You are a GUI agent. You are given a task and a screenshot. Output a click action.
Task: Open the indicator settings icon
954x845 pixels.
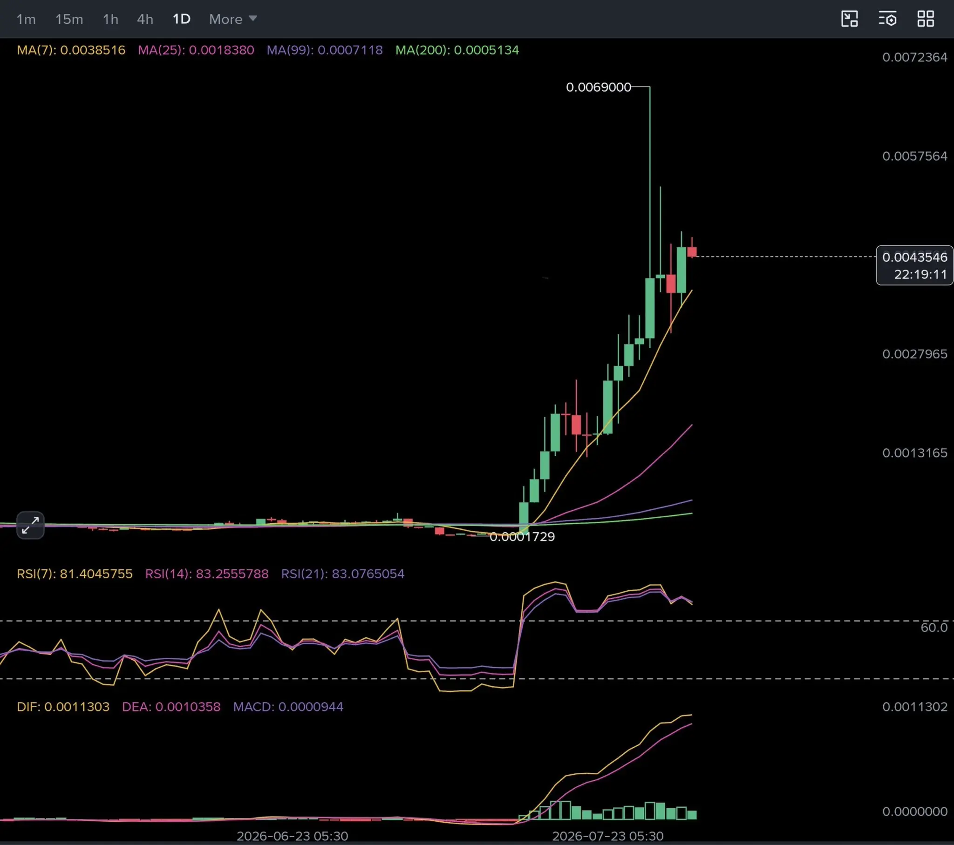point(887,19)
